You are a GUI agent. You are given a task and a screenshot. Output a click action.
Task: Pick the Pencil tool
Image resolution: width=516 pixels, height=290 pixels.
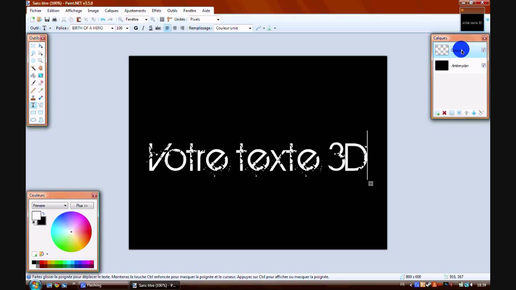tap(33, 90)
